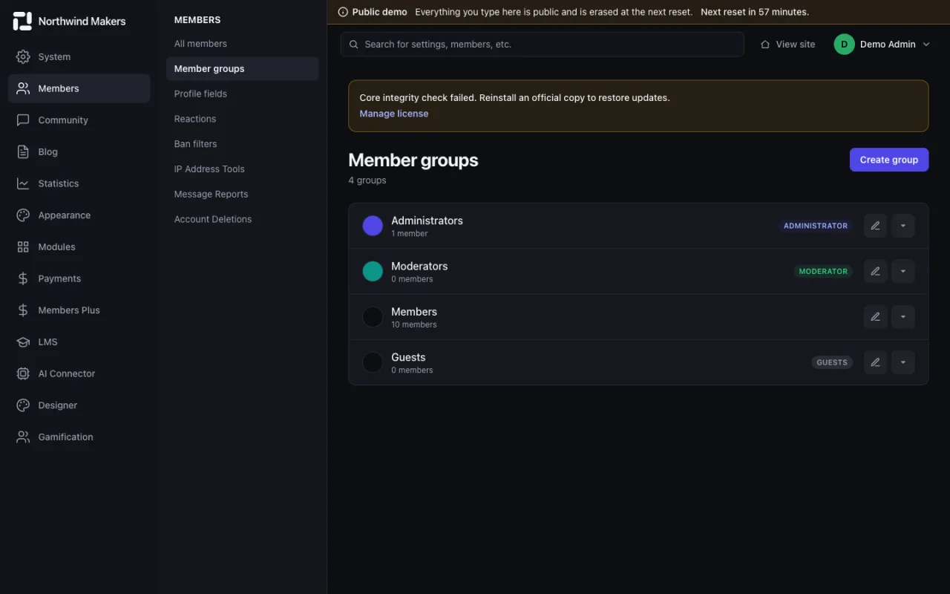Click the Members Plus dollar icon

point(23,310)
